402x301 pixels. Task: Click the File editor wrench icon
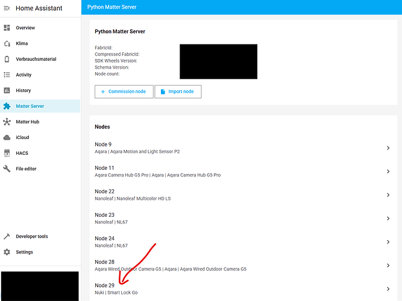[x=7, y=169]
